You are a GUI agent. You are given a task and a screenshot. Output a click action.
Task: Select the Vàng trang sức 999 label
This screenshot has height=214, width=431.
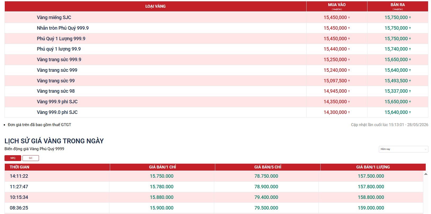click(57, 70)
